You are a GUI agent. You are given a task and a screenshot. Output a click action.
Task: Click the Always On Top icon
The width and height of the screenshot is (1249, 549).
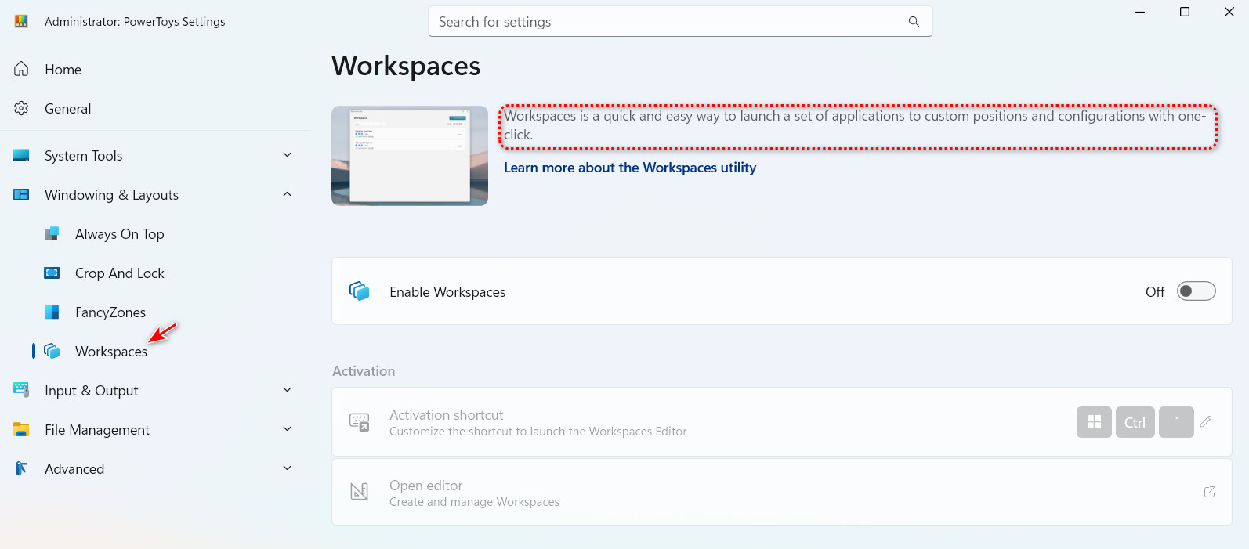coord(52,234)
